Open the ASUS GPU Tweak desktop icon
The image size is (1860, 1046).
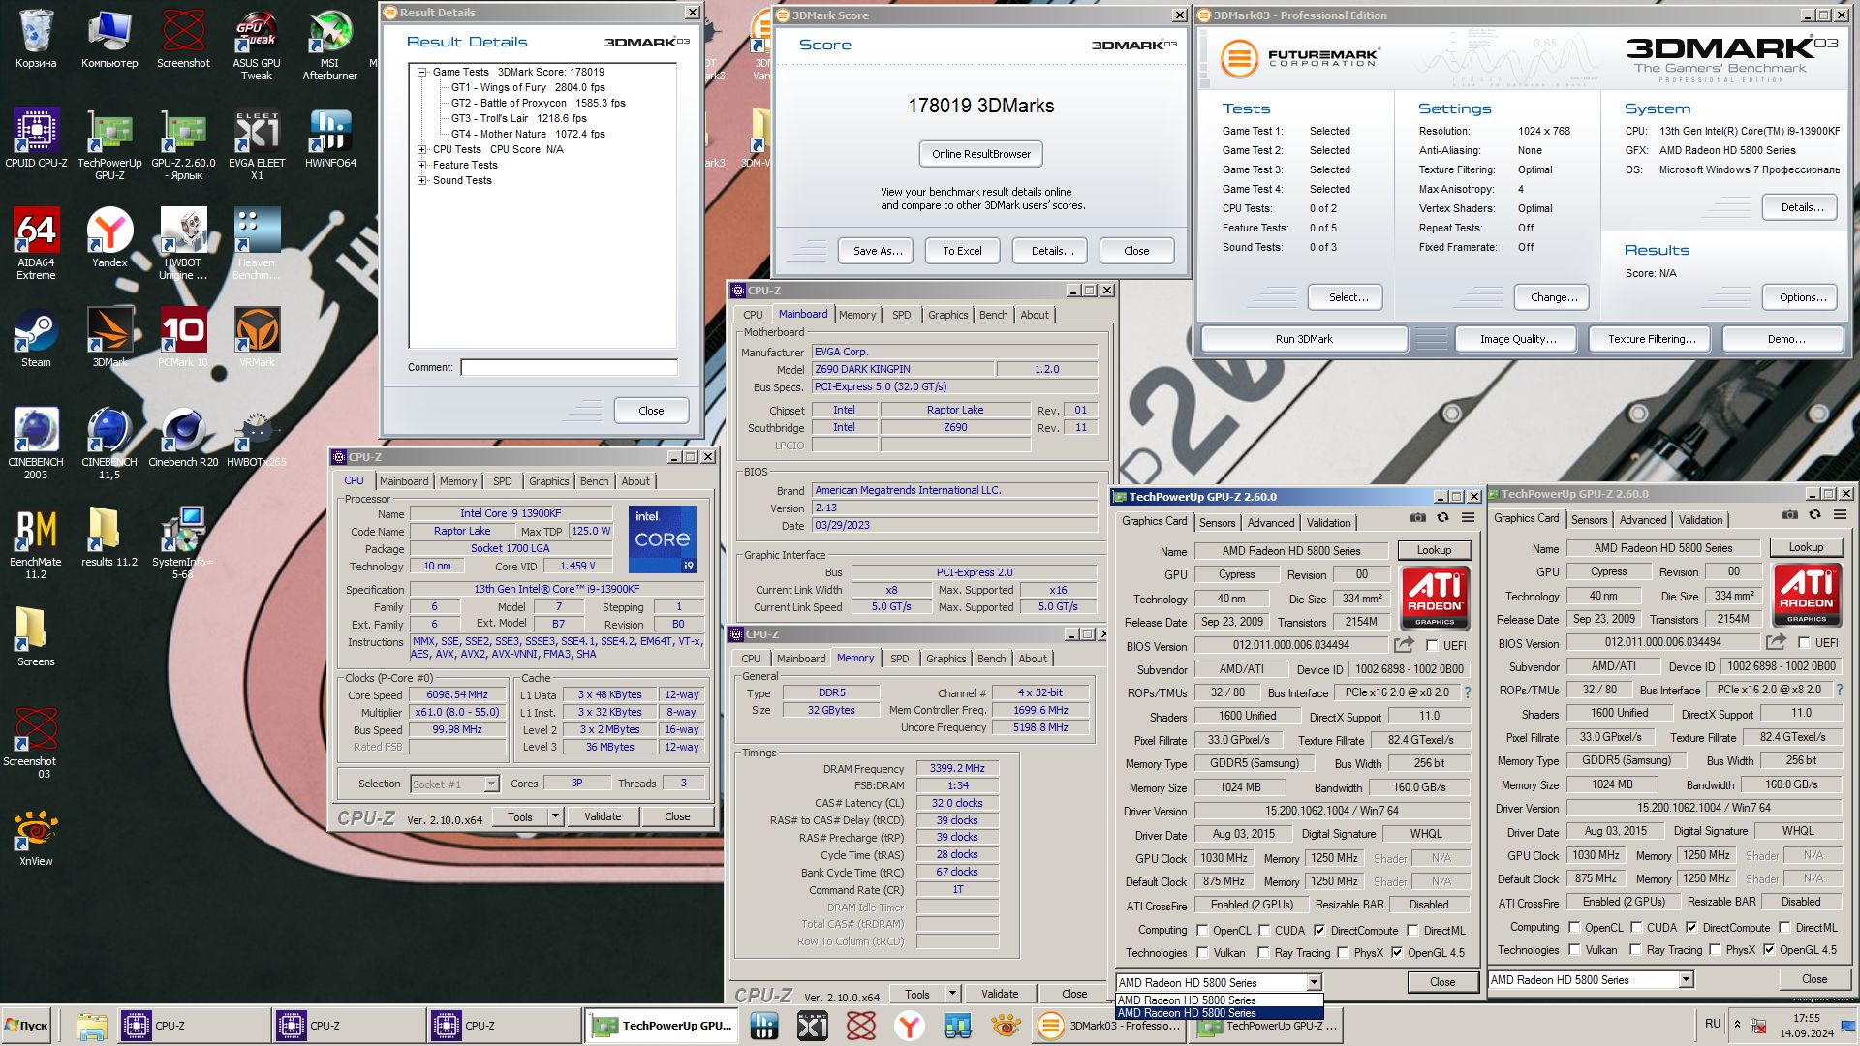[257, 44]
